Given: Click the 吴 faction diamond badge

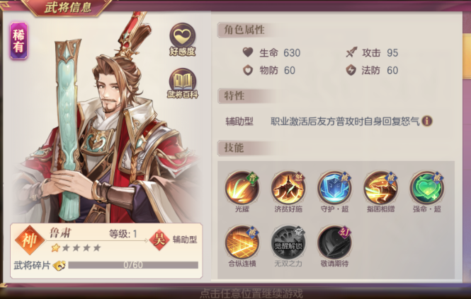Looking at the screenshot, I should (x=159, y=240).
